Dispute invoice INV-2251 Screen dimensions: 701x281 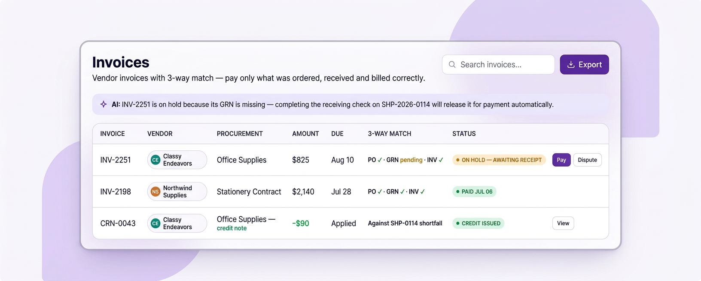click(587, 160)
